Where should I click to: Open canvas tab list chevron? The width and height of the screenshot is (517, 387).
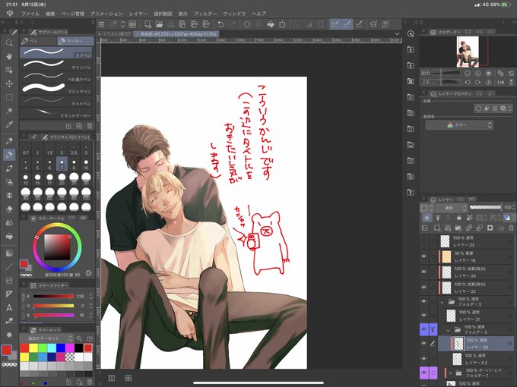(x=397, y=33)
